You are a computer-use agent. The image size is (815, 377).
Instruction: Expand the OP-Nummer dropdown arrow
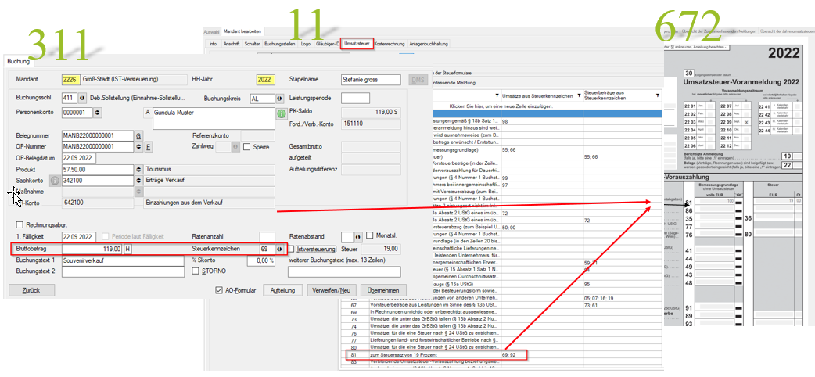138,146
